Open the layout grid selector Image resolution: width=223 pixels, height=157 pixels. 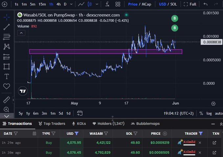[x=118, y=4]
